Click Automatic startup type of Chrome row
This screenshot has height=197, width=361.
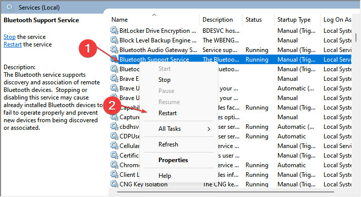tap(292, 165)
